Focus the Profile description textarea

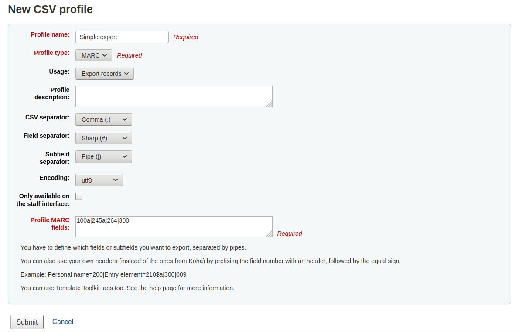pyautogui.click(x=174, y=97)
